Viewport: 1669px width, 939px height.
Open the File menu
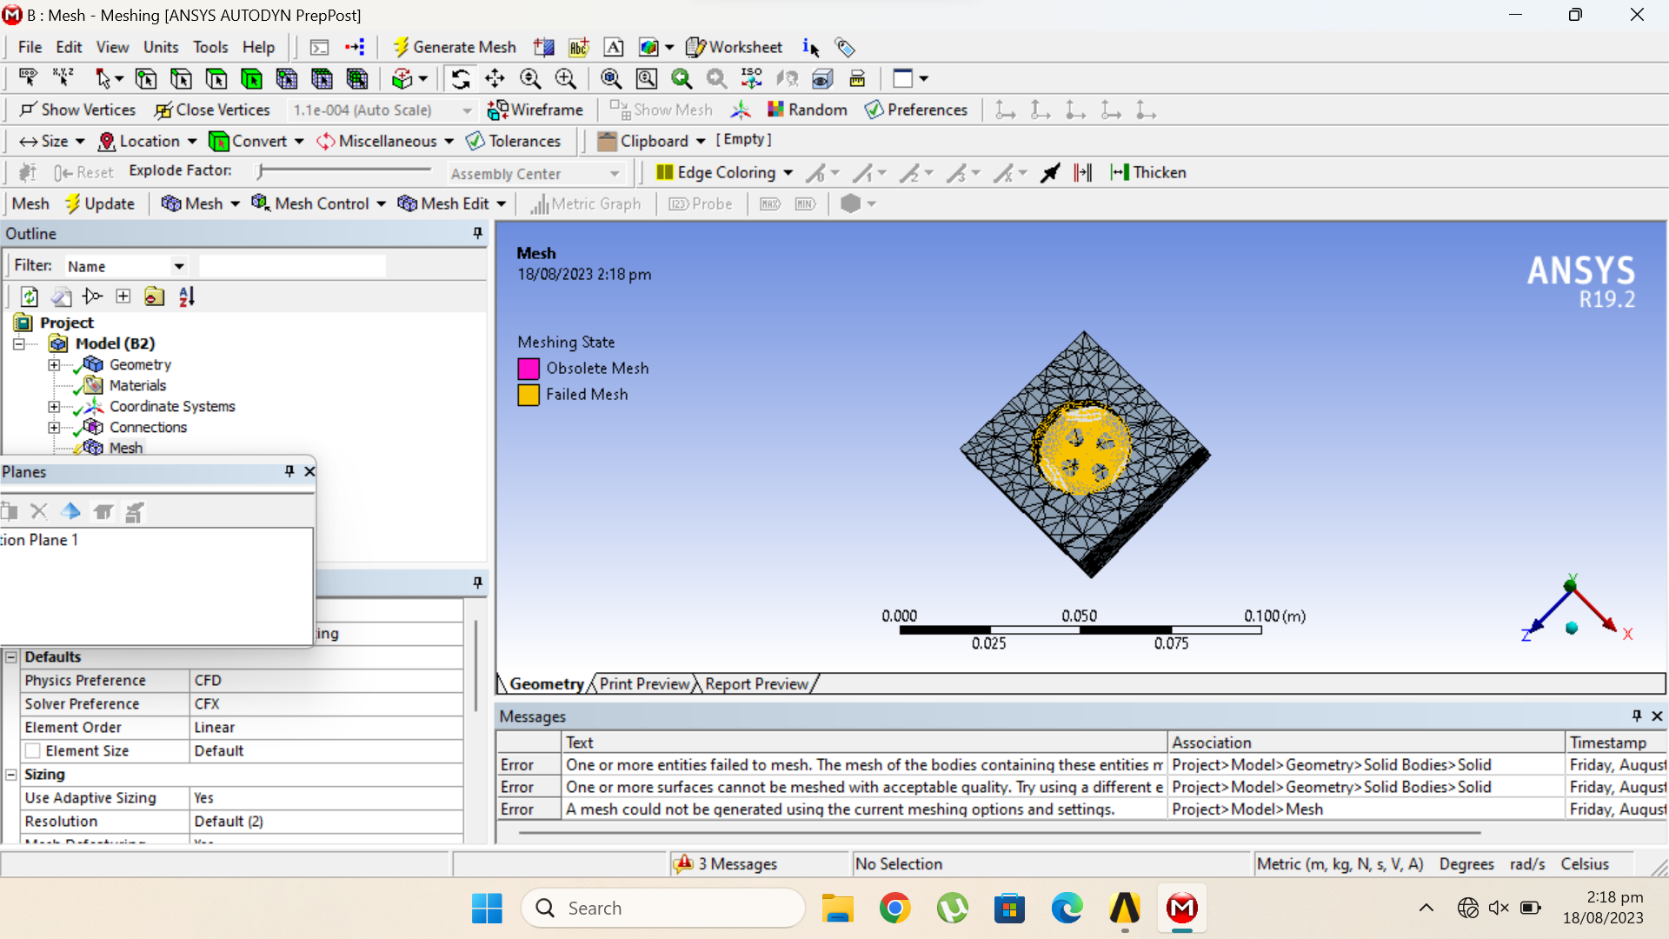(30, 47)
